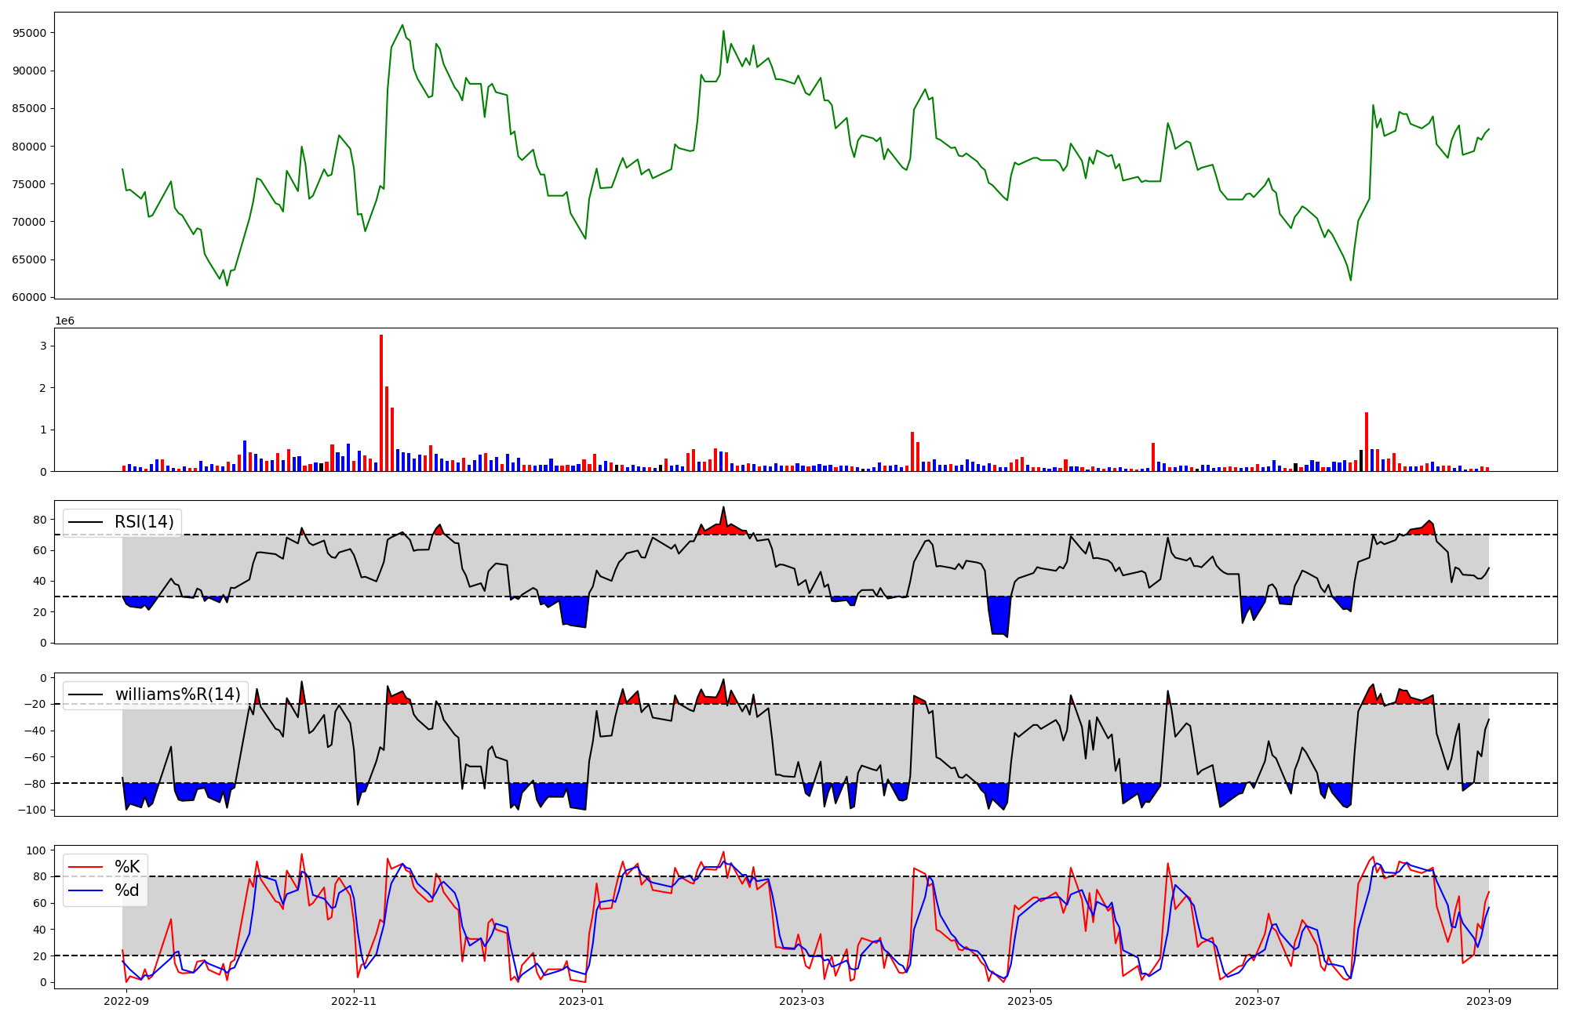
Task: Click the green price line's highest peak
Action: pos(402,25)
